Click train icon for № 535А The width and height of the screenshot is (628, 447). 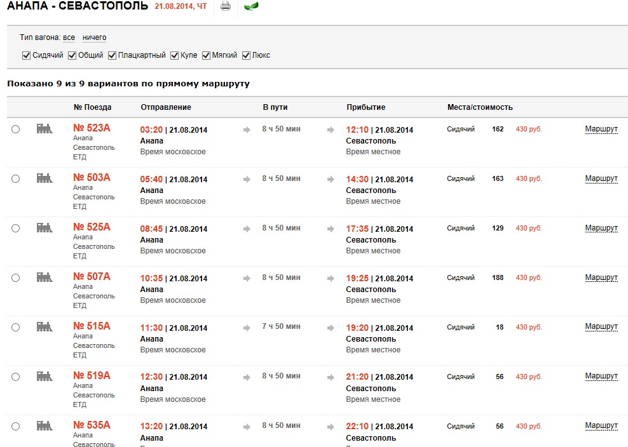tap(44, 426)
